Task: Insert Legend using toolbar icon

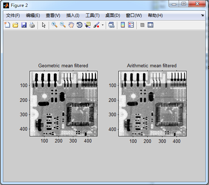Action: [x=131, y=25]
